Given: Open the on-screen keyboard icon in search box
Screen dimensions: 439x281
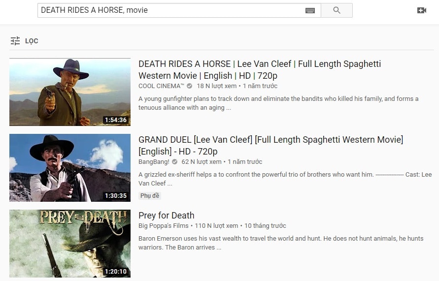Looking at the screenshot, I should 310,11.
